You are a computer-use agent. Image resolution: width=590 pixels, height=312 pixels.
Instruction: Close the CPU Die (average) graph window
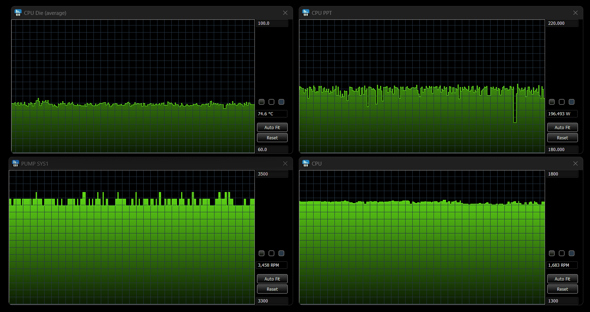(285, 13)
